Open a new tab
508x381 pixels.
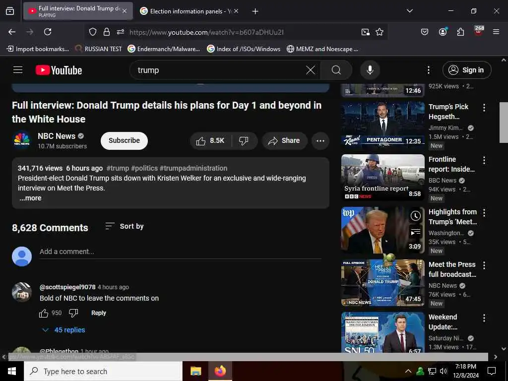255,11
